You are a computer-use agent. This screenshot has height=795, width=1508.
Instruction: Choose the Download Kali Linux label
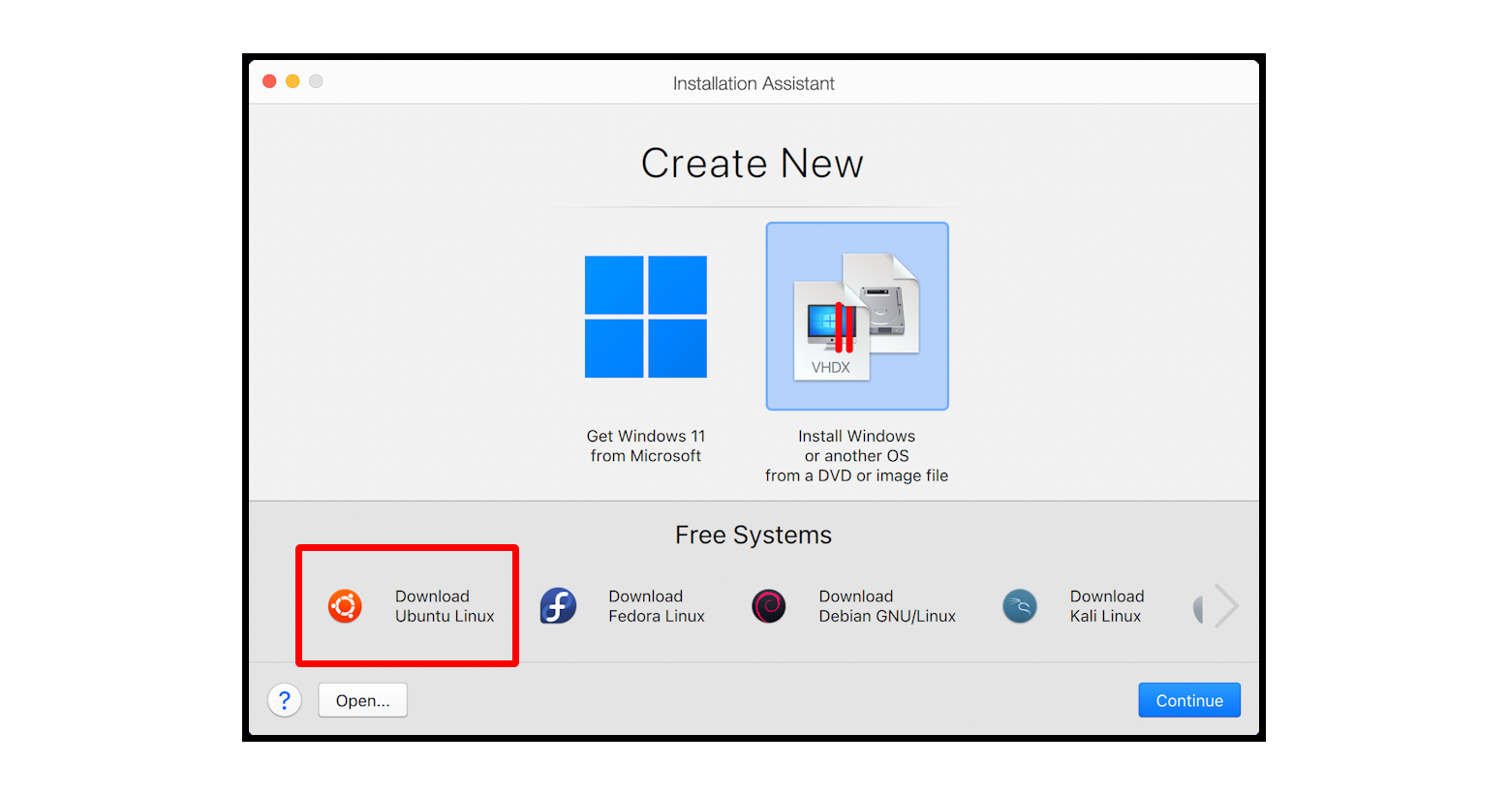[x=1106, y=606]
